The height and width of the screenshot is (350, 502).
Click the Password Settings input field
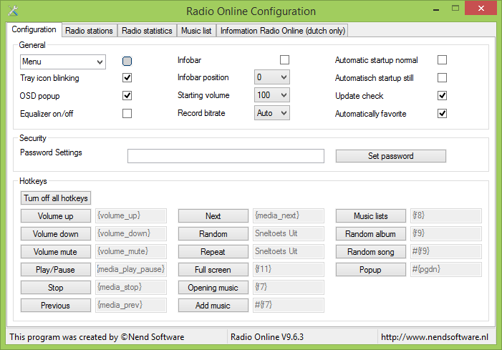click(x=226, y=156)
